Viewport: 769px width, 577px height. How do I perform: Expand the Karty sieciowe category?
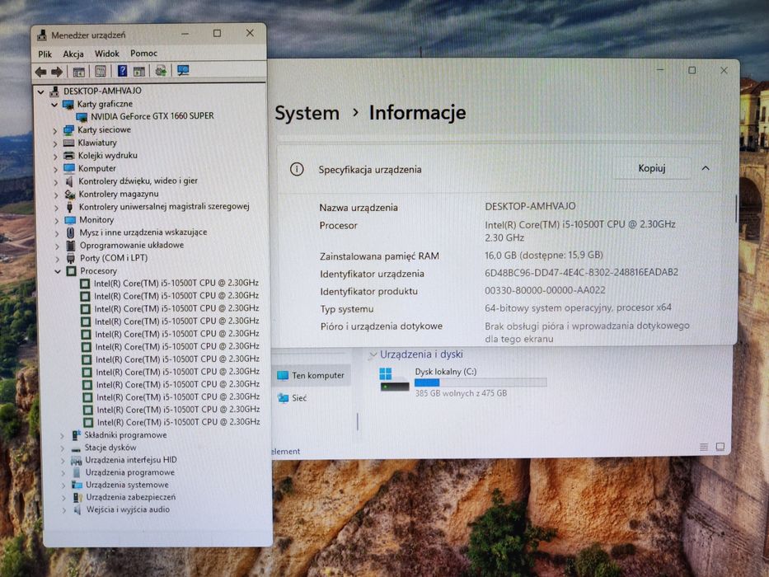pyautogui.click(x=55, y=130)
